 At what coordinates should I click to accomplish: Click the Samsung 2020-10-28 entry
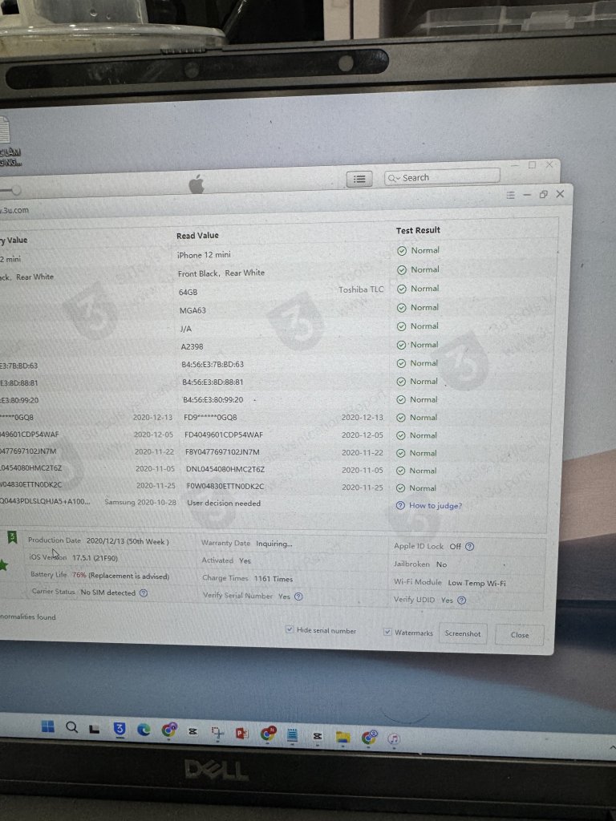click(x=140, y=502)
